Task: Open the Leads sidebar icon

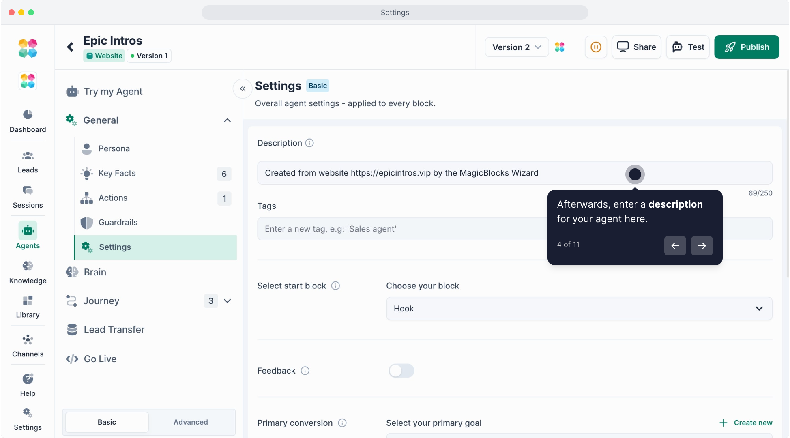Action: [x=28, y=156]
